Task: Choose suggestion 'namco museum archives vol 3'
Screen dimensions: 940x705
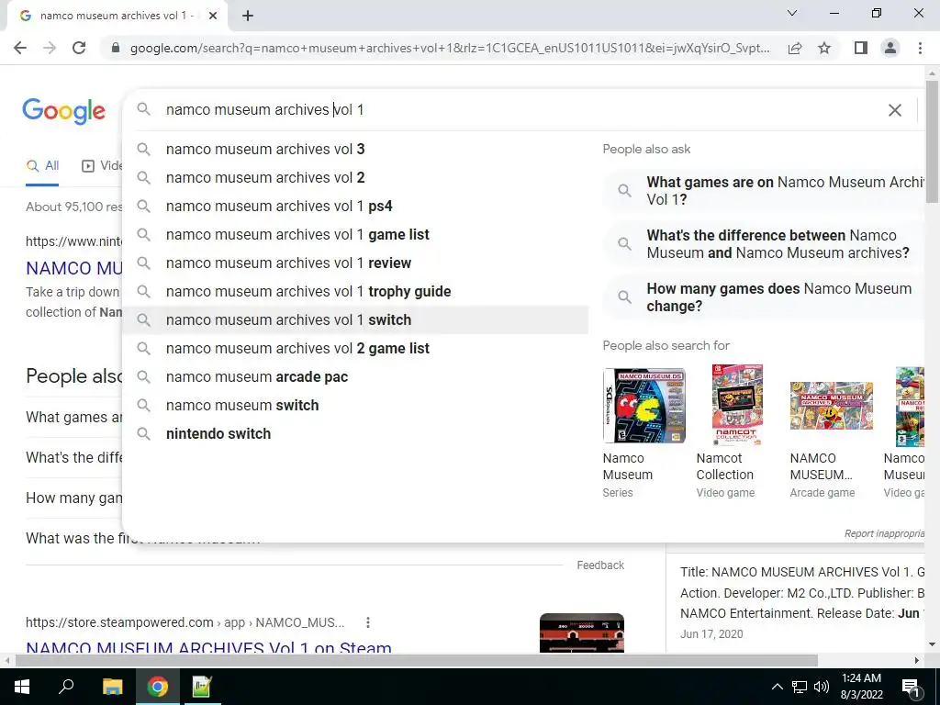Action: coord(355,150)
